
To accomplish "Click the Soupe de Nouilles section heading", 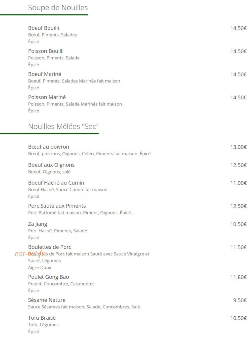I will click(x=58, y=8).
